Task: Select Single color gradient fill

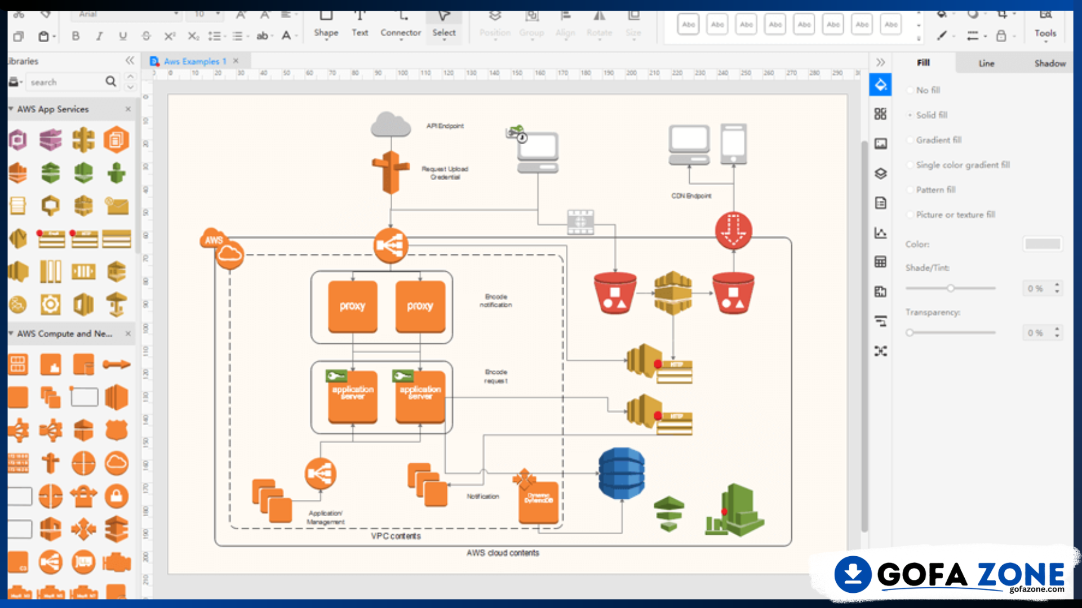Action: point(958,165)
